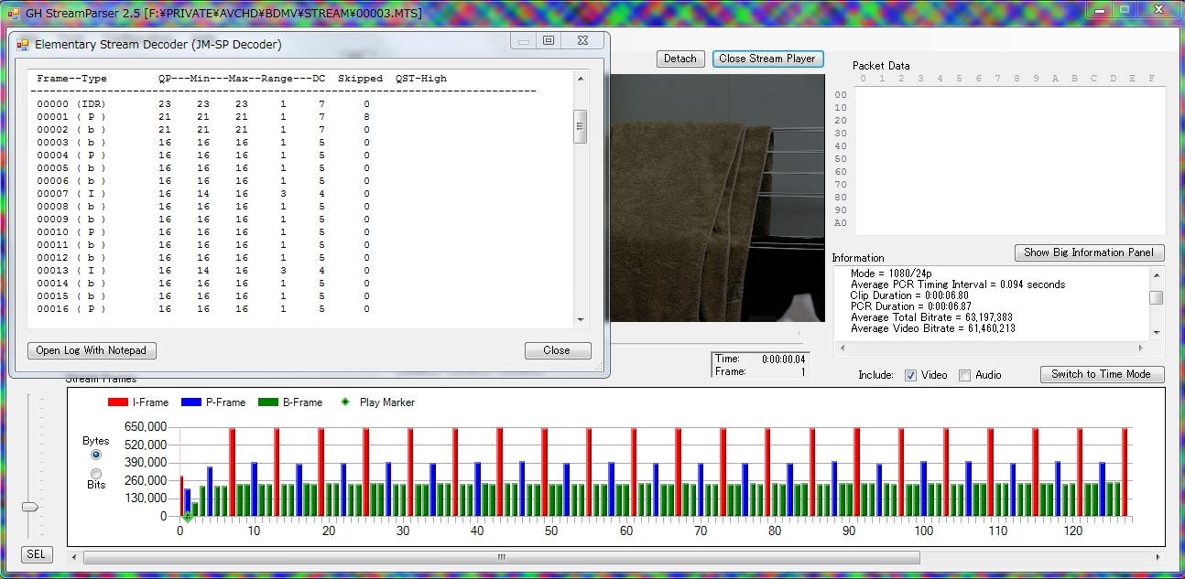Uncheck the Video include checkbox
The width and height of the screenshot is (1185, 579).
coord(910,375)
